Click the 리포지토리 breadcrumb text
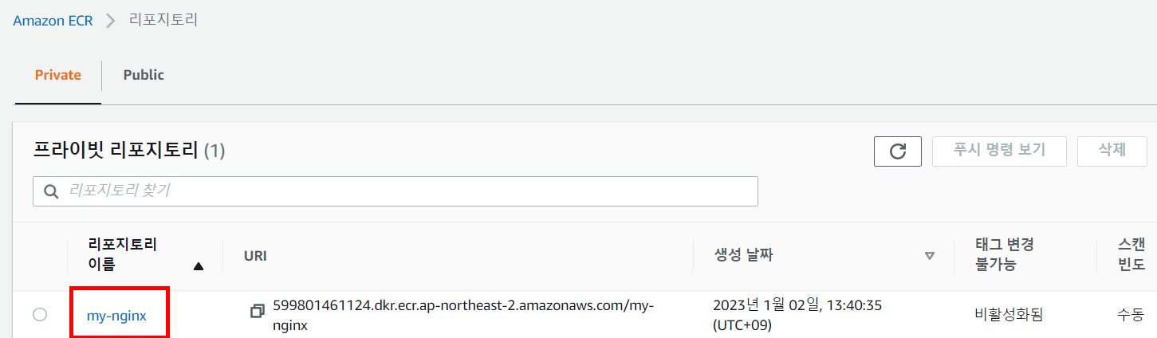The height and width of the screenshot is (338, 1157). 163,20
